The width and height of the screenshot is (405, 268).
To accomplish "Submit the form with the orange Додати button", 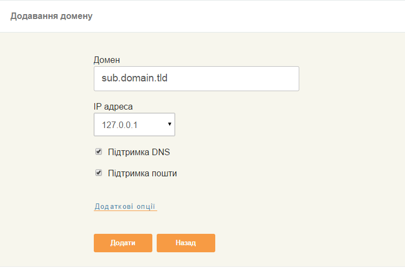I will pos(123,243).
